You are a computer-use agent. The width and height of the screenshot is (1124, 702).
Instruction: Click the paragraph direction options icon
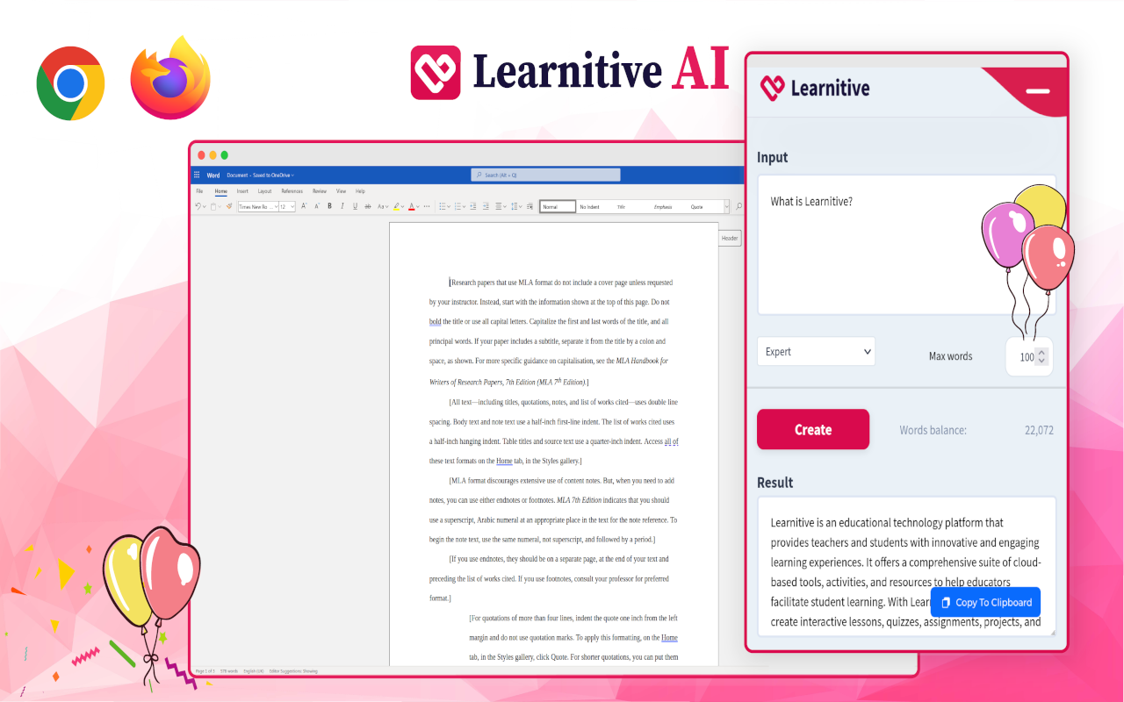[x=530, y=206]
